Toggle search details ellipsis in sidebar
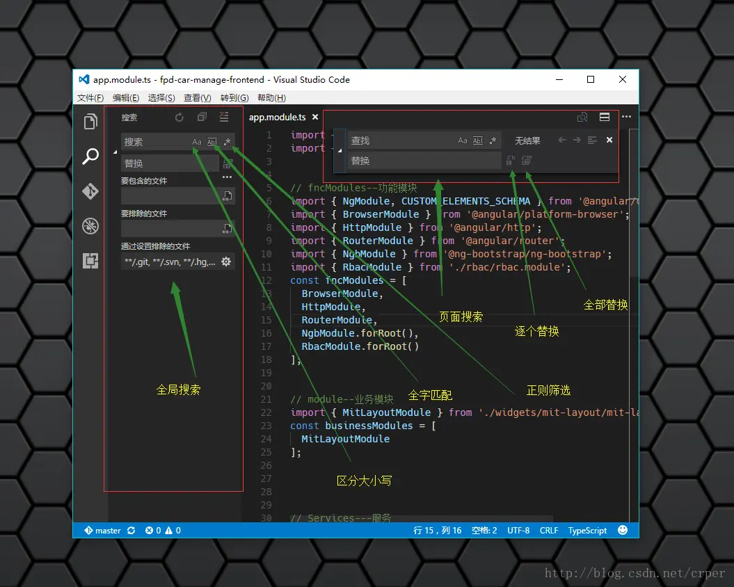Viewport: 734px width, 587px height. point(227,177)
